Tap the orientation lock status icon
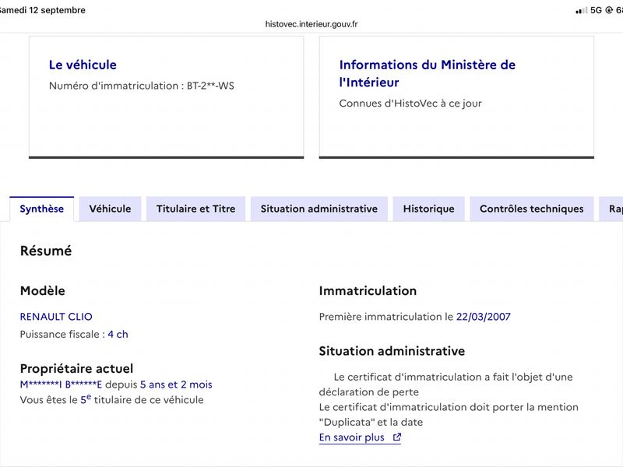623x467 pixels. point(609,10)
